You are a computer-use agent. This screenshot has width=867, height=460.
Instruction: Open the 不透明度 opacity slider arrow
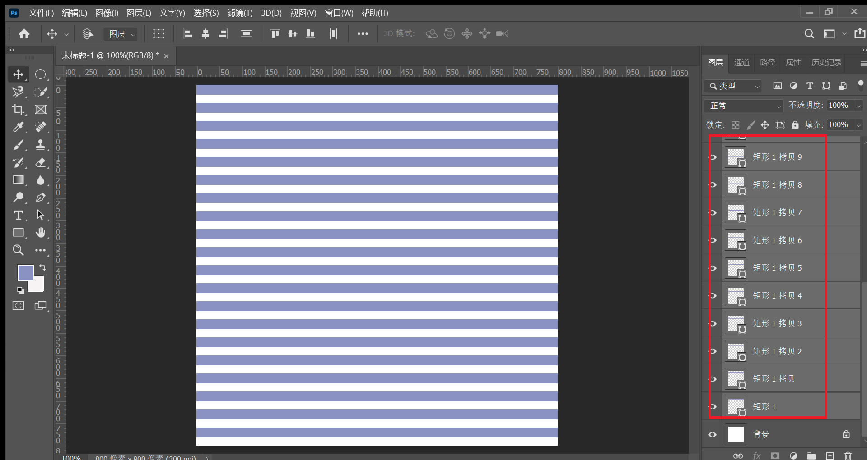[x=858, y=106]
